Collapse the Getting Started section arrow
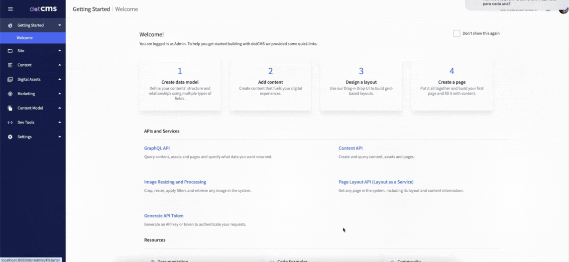569x262 pixels. 60,25
